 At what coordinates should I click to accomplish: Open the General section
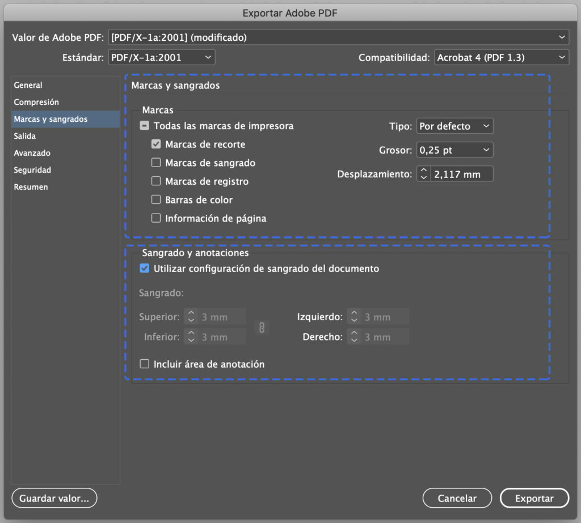[x=65, y=85]
